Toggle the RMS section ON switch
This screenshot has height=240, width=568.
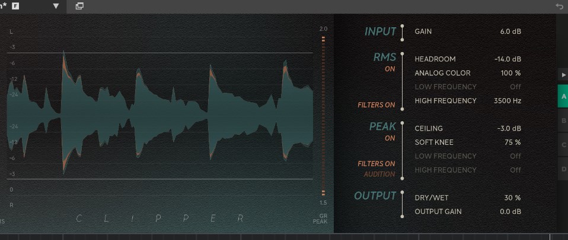(x=390, y=69)
